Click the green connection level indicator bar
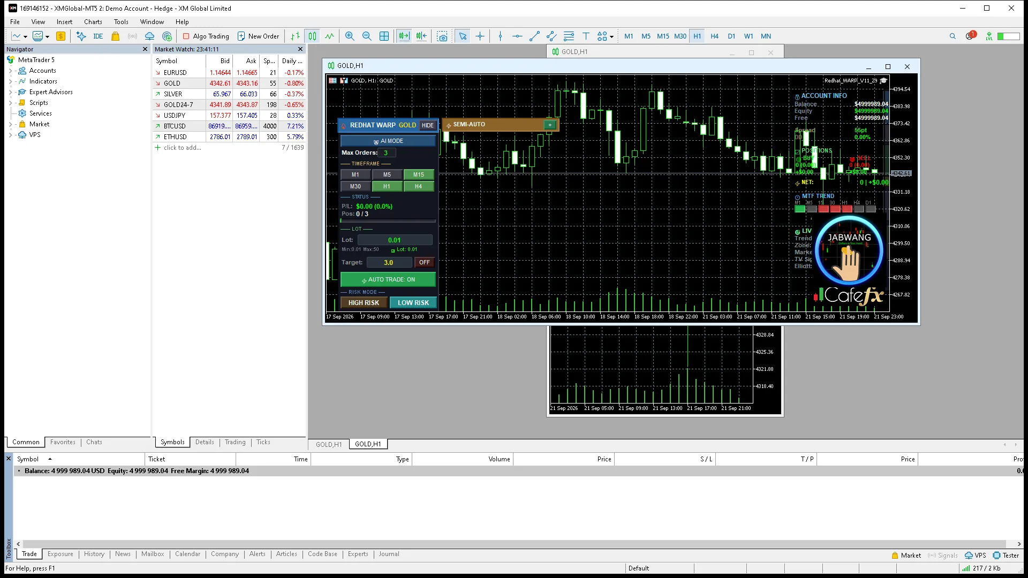 [1008, 36]
